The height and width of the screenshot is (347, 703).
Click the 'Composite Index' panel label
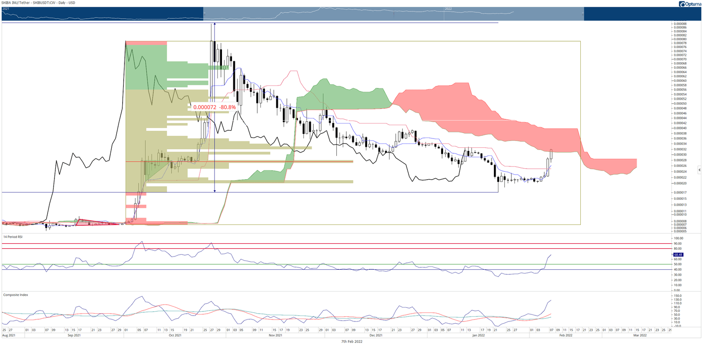click(x=16, y=295)
